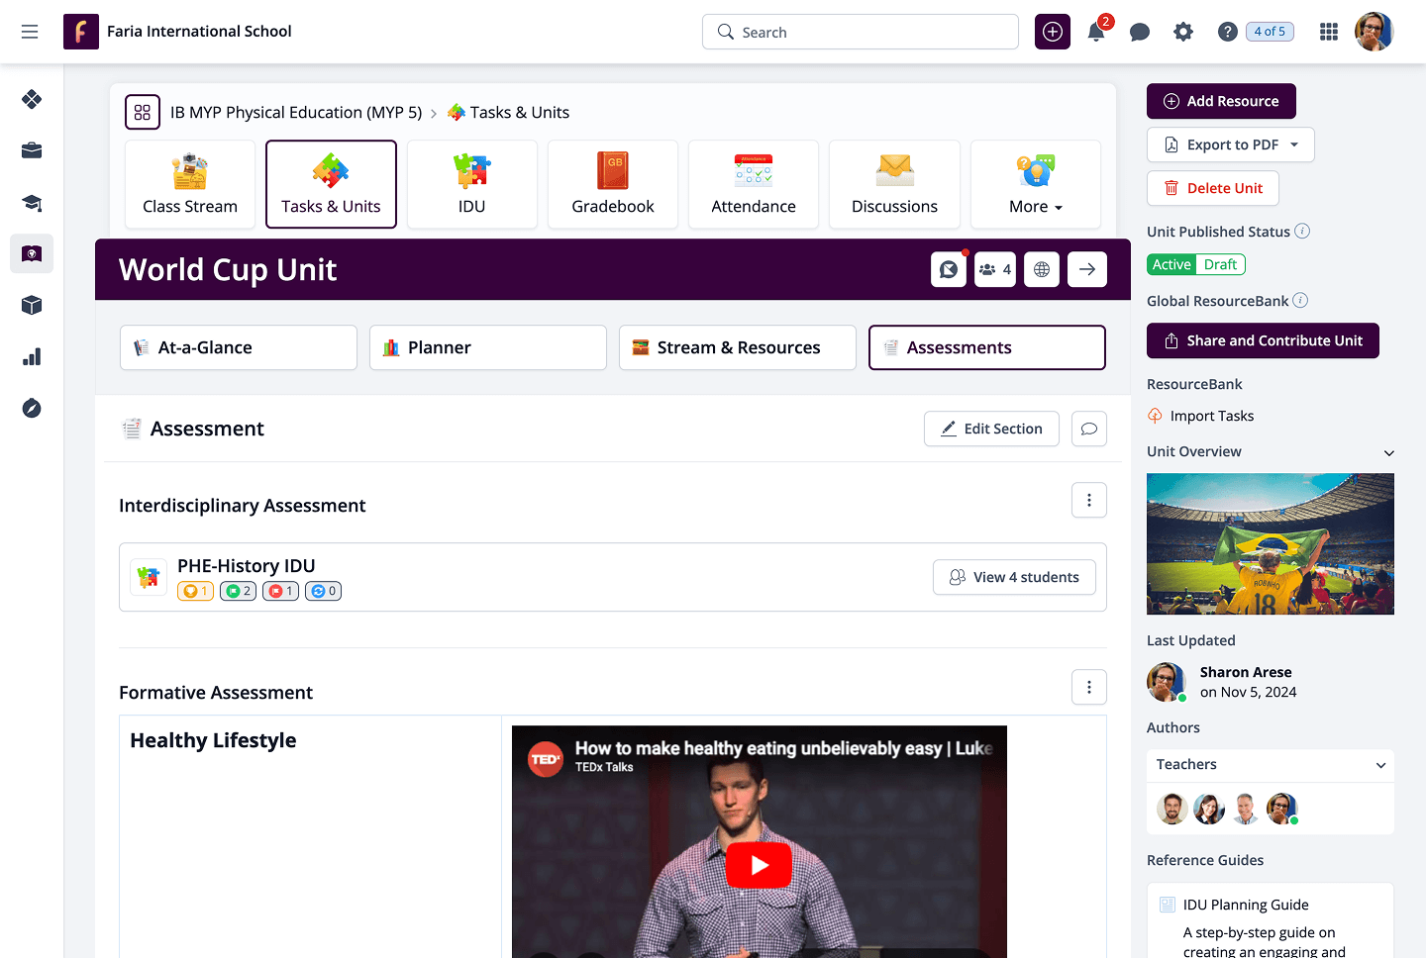This screenshot has width=1426, height=958.
Task: Open the Stream & Resources tab
Action: (x=737, y=347)
